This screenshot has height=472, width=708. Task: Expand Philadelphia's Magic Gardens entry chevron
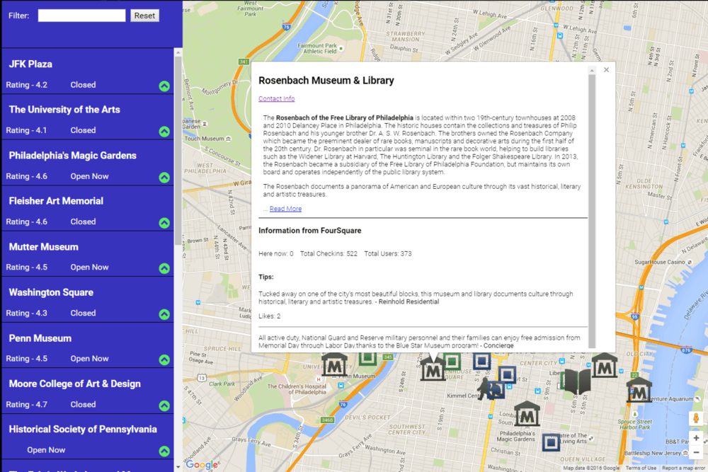(164, 178)
